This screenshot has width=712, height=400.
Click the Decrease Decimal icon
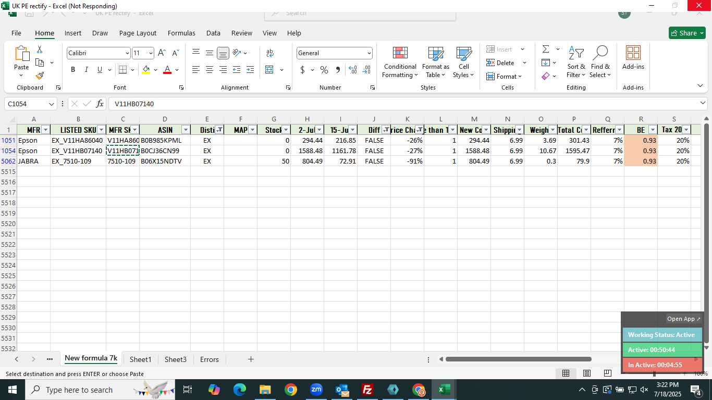point(366,70)
